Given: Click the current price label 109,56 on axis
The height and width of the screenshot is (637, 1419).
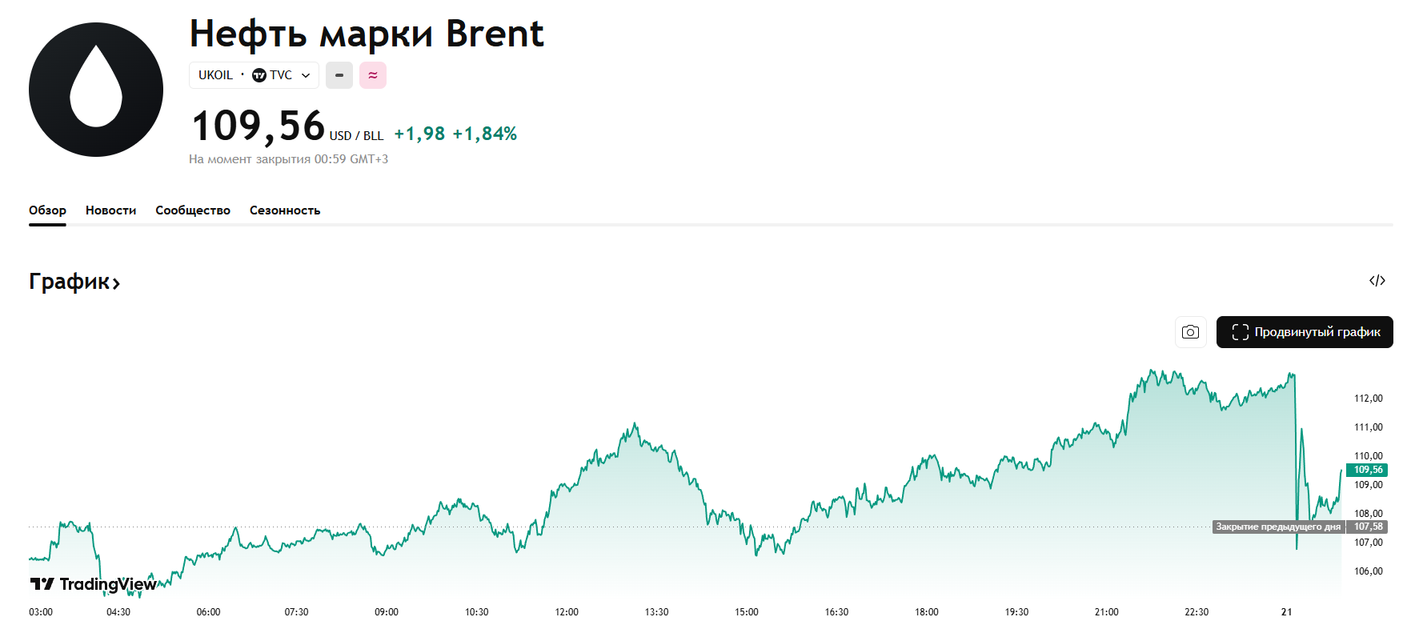Looking at the screenshot, I should [1368, 470].
